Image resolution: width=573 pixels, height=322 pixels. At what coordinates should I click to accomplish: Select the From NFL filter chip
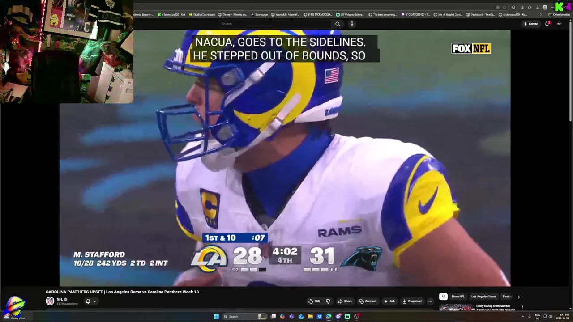(458, 297)
